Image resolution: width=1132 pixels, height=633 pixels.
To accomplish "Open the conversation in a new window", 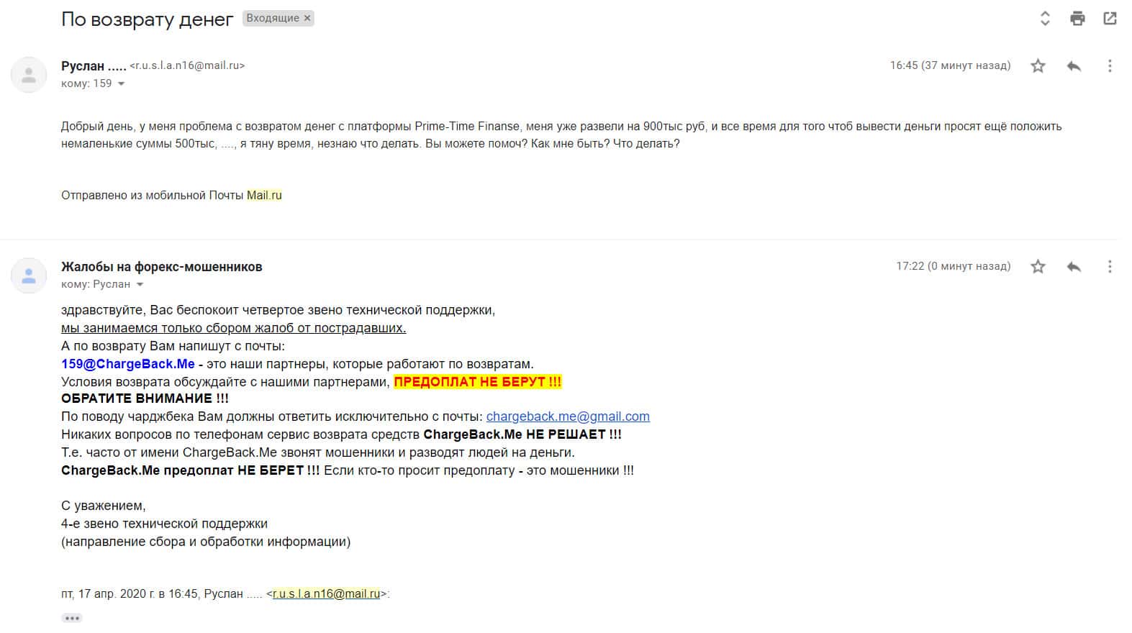I will pyautogui.click(x=1110, y=19).
